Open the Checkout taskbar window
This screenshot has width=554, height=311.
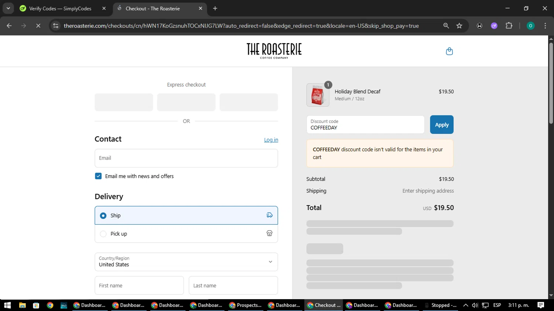tap(324, 305)
